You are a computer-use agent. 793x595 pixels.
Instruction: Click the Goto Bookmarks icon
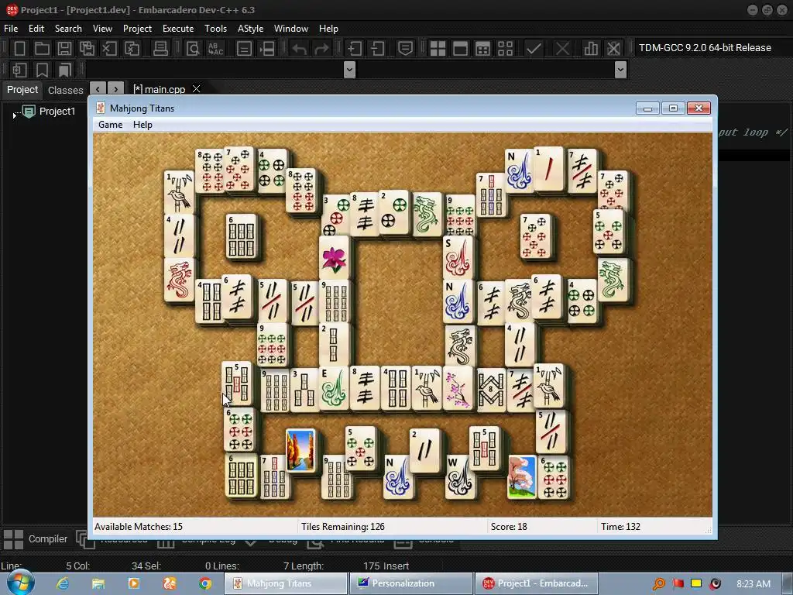coord(65,70)
